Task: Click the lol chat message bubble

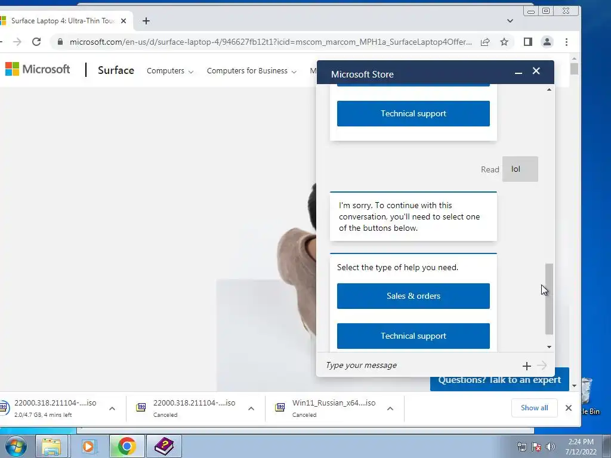Action: tap(520, 169)
